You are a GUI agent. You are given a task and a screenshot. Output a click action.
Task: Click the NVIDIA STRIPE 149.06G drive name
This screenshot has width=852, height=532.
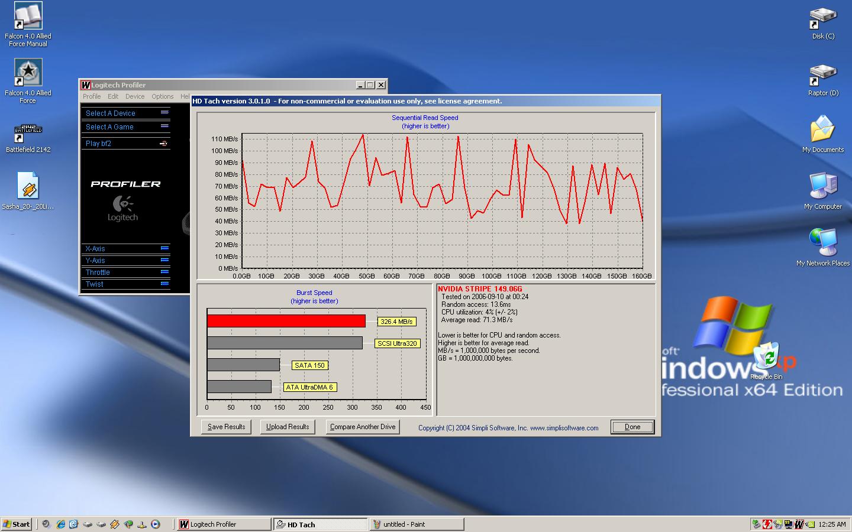tap(480, 289)
